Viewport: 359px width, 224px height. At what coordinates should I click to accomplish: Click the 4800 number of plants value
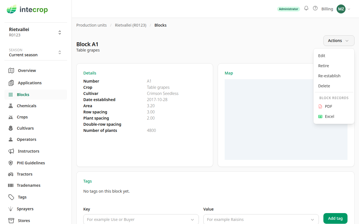tap(151, 130)
